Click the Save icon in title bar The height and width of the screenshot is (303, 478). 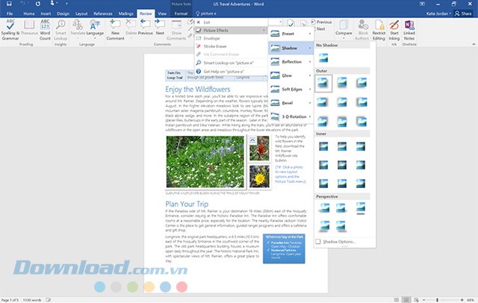[9, 4]
